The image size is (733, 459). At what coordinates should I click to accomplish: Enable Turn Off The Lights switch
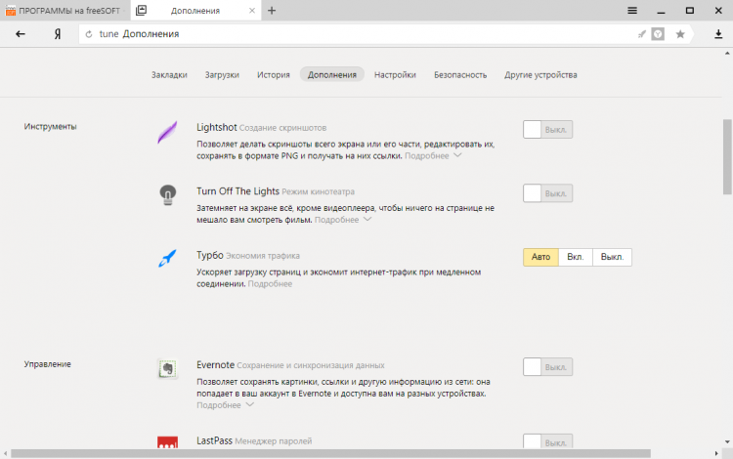coord(547,193)
